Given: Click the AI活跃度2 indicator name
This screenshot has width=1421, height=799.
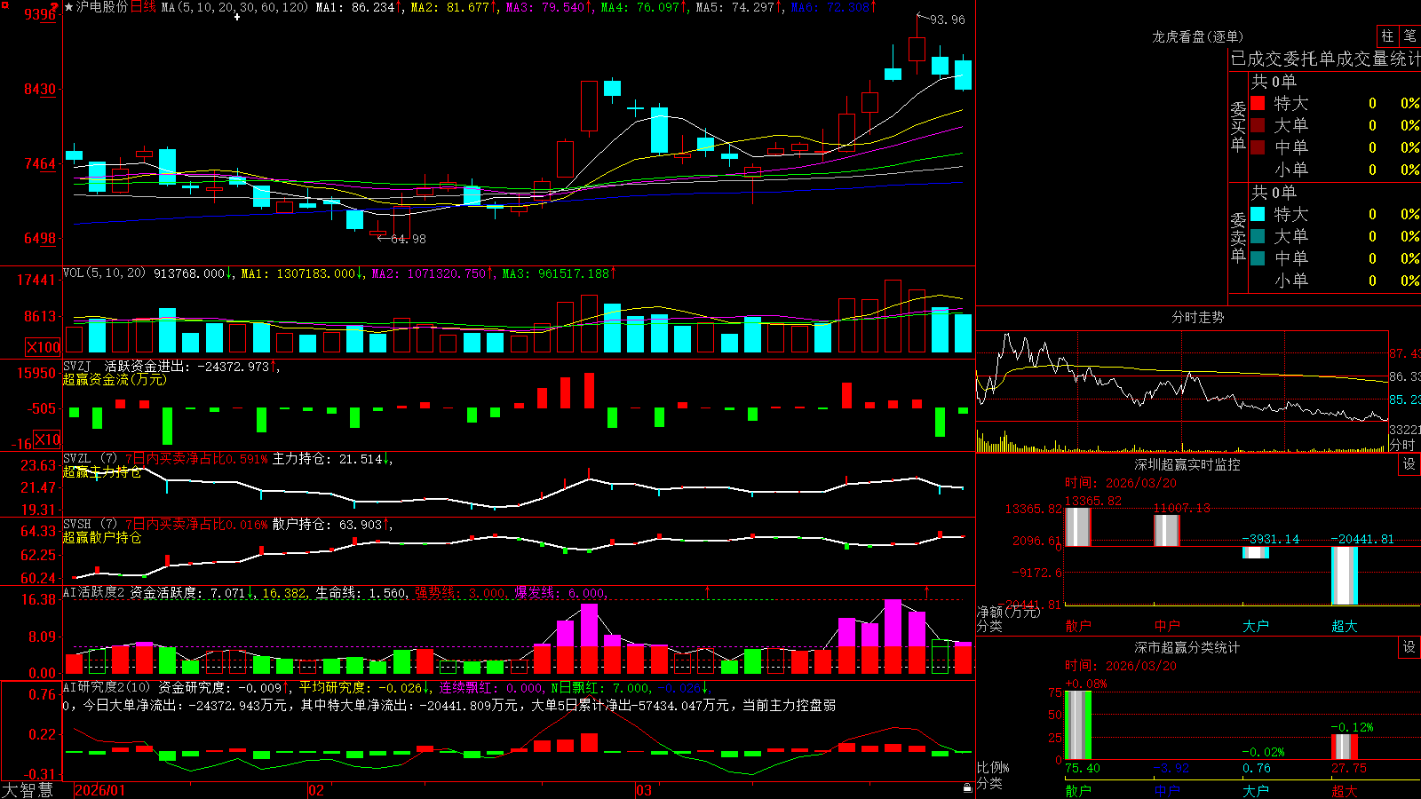Looking at the screenshot, I should click(x=94, y=592).
